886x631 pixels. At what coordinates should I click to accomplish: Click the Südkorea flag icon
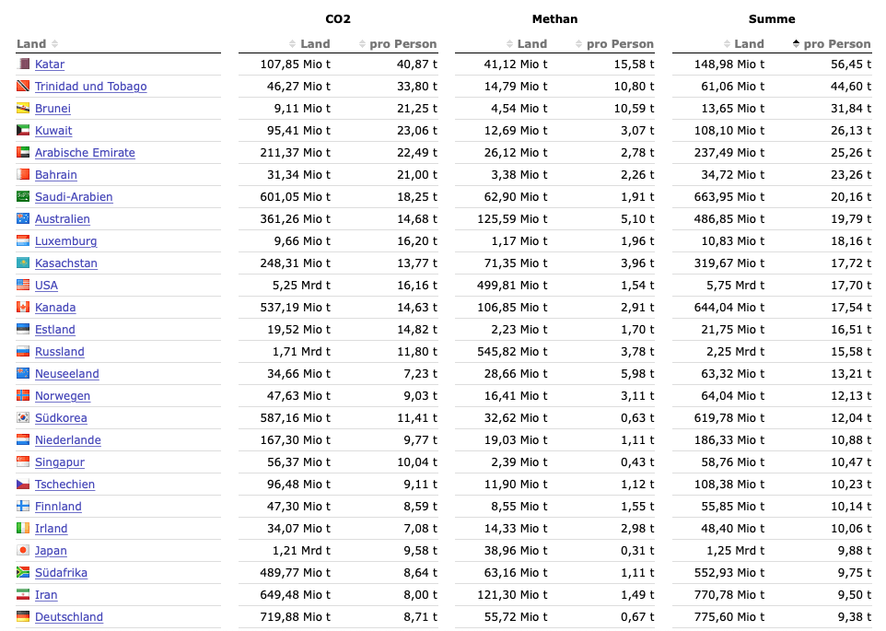24,418
